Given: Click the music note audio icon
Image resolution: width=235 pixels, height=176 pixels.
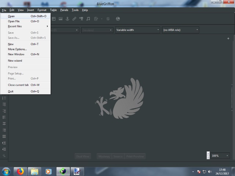Looking at the screenshot, I should [88, 19].
